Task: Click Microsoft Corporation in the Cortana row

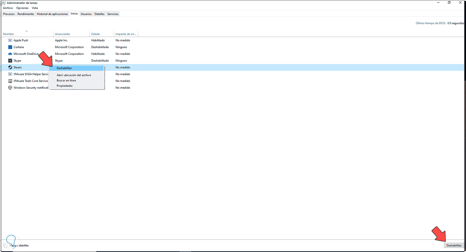Action: [x=69, y=47]
